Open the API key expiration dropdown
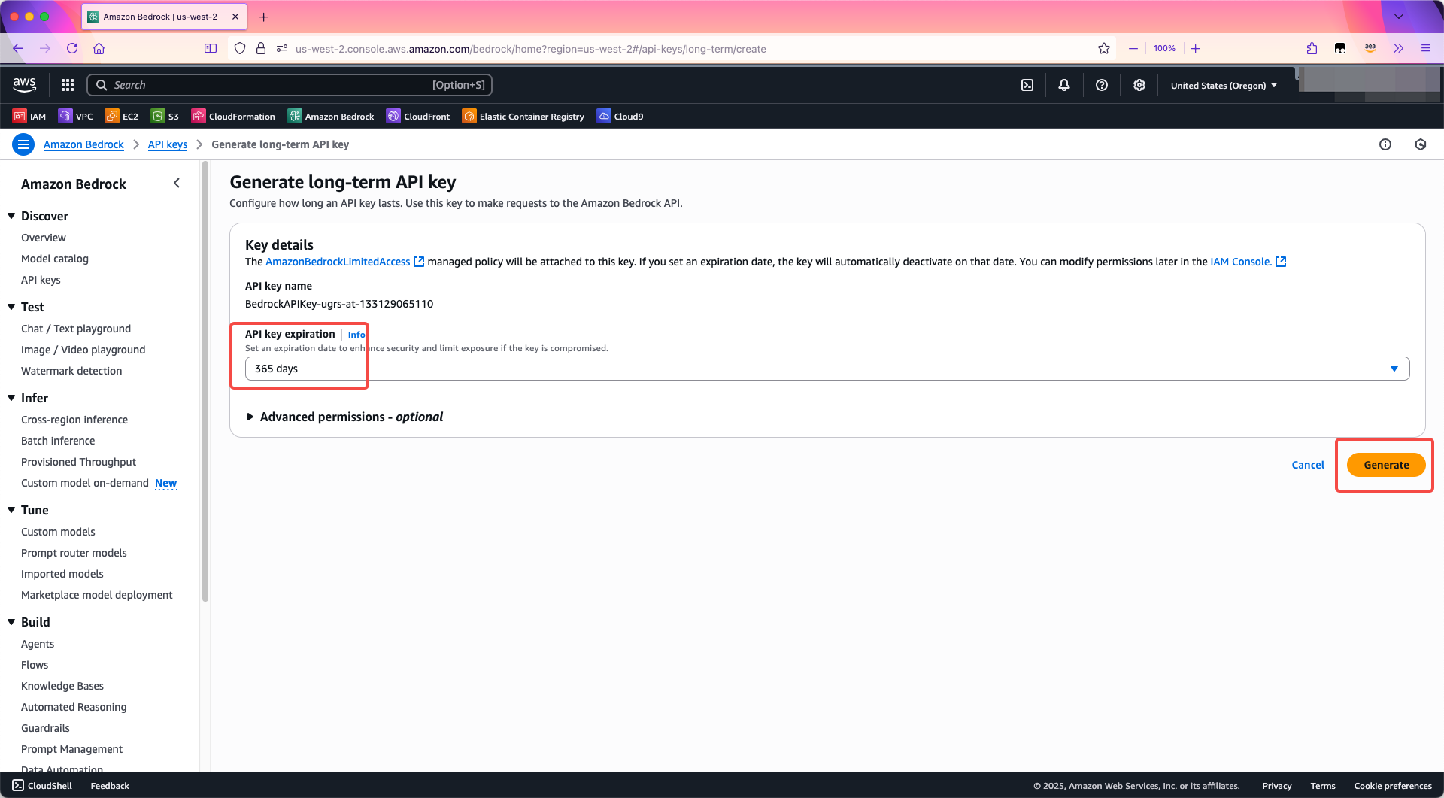Screen dimensions: 1444x798 (827, 369)
